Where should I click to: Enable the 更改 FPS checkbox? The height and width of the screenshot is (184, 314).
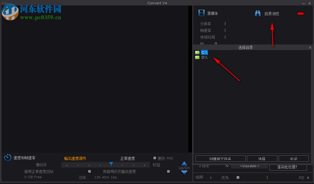155,158
